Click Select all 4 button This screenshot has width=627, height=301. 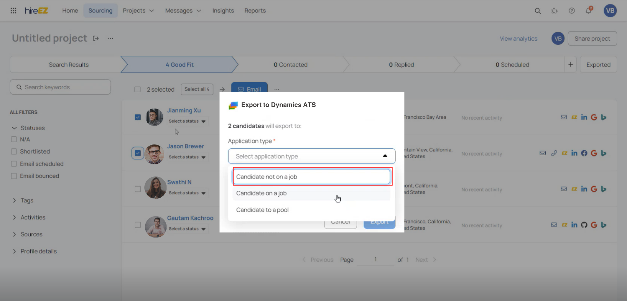pos(197,89)
